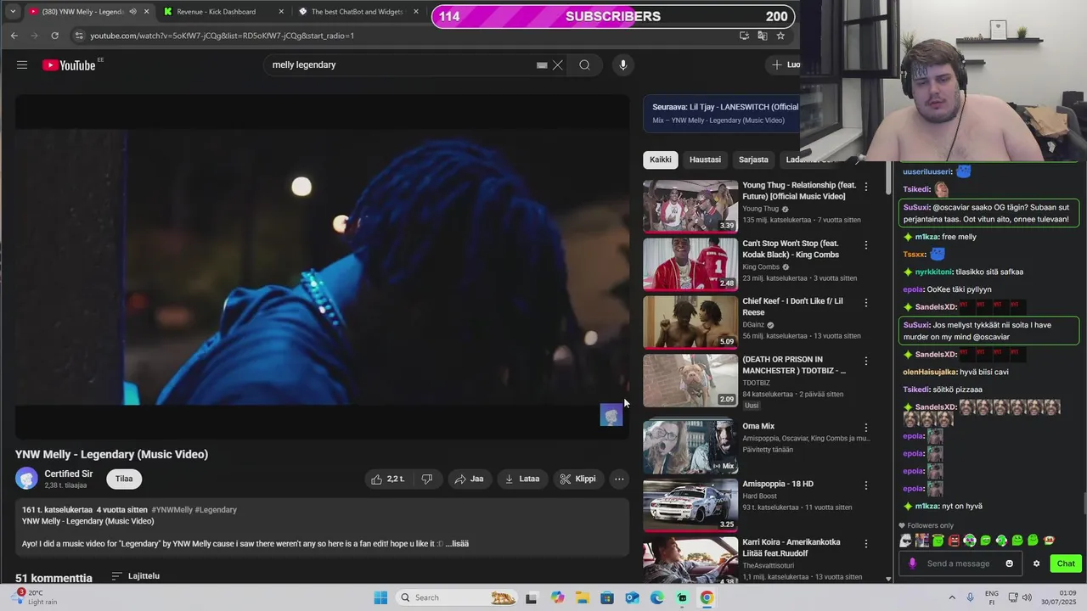Go back in the browser
Viewport: 1087px width, 611px height.
pyautogui.click(x=14, y=36)
